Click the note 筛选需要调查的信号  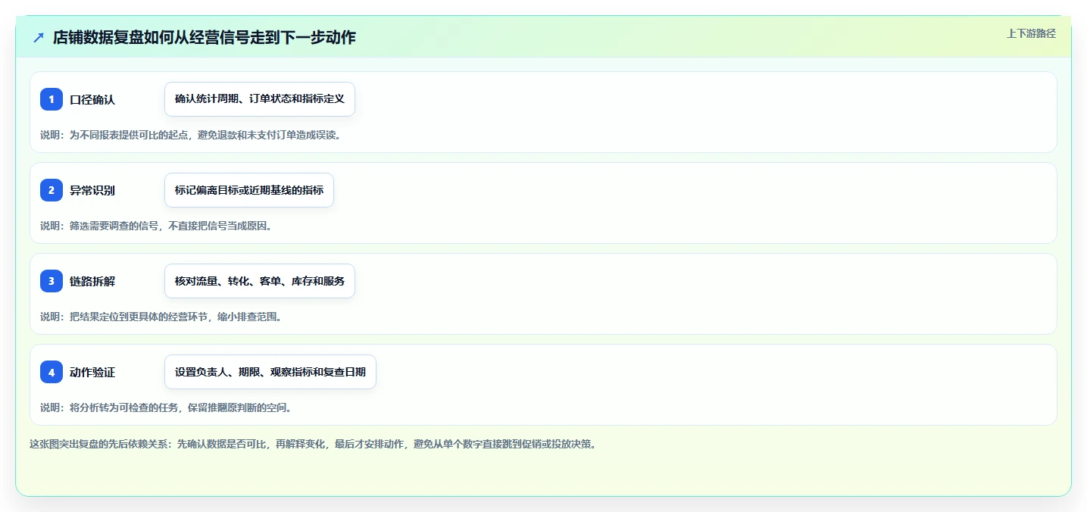(x=155, y=226)
